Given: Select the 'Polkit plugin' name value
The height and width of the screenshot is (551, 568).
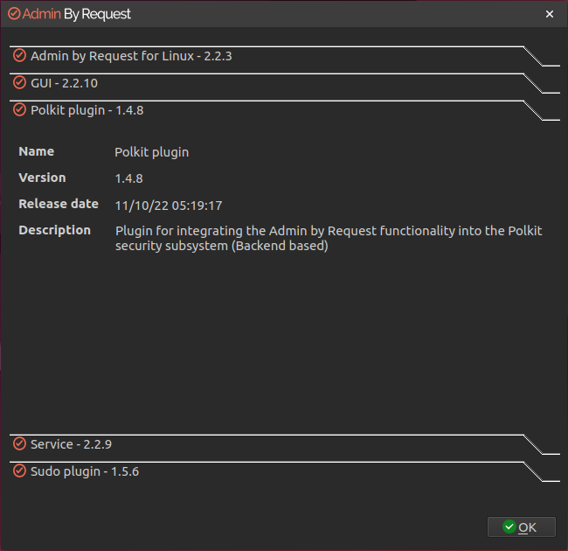Looking at the screenshot, I should point(152,152).
